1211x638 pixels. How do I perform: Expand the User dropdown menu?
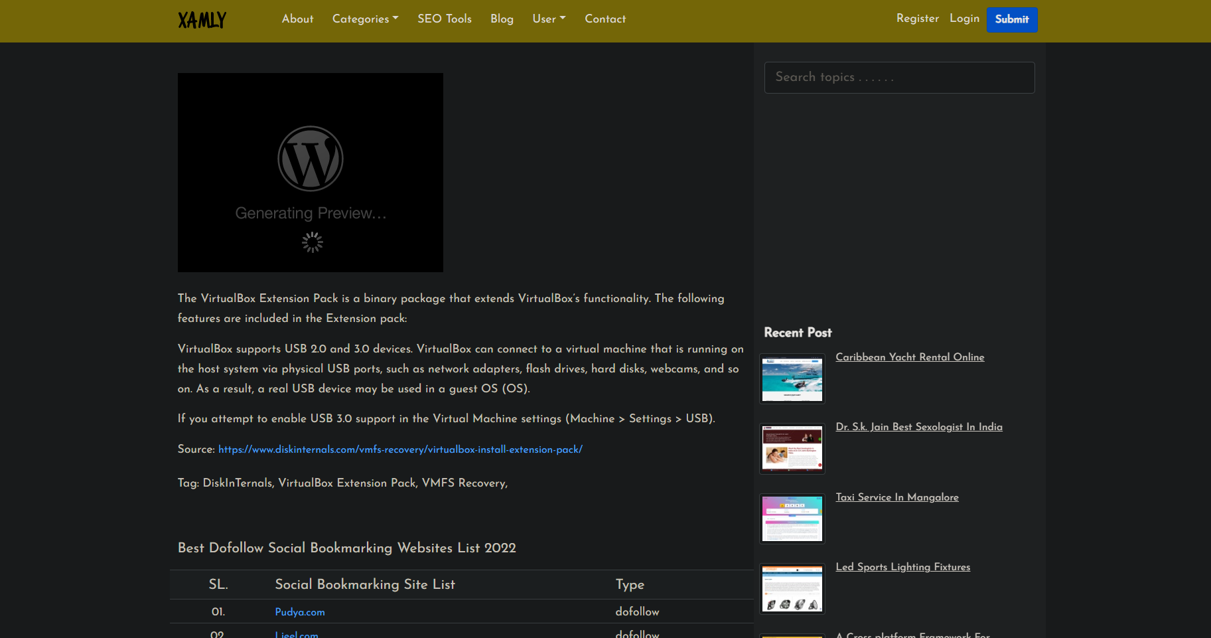tap(549, 19)
